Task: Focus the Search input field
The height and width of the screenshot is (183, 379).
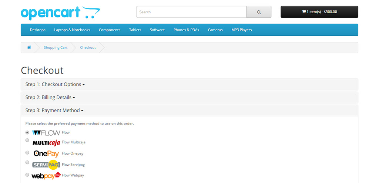Action: [191, 12]
